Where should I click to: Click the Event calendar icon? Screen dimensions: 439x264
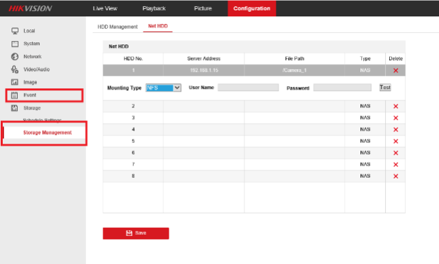(x=14, y=95)
